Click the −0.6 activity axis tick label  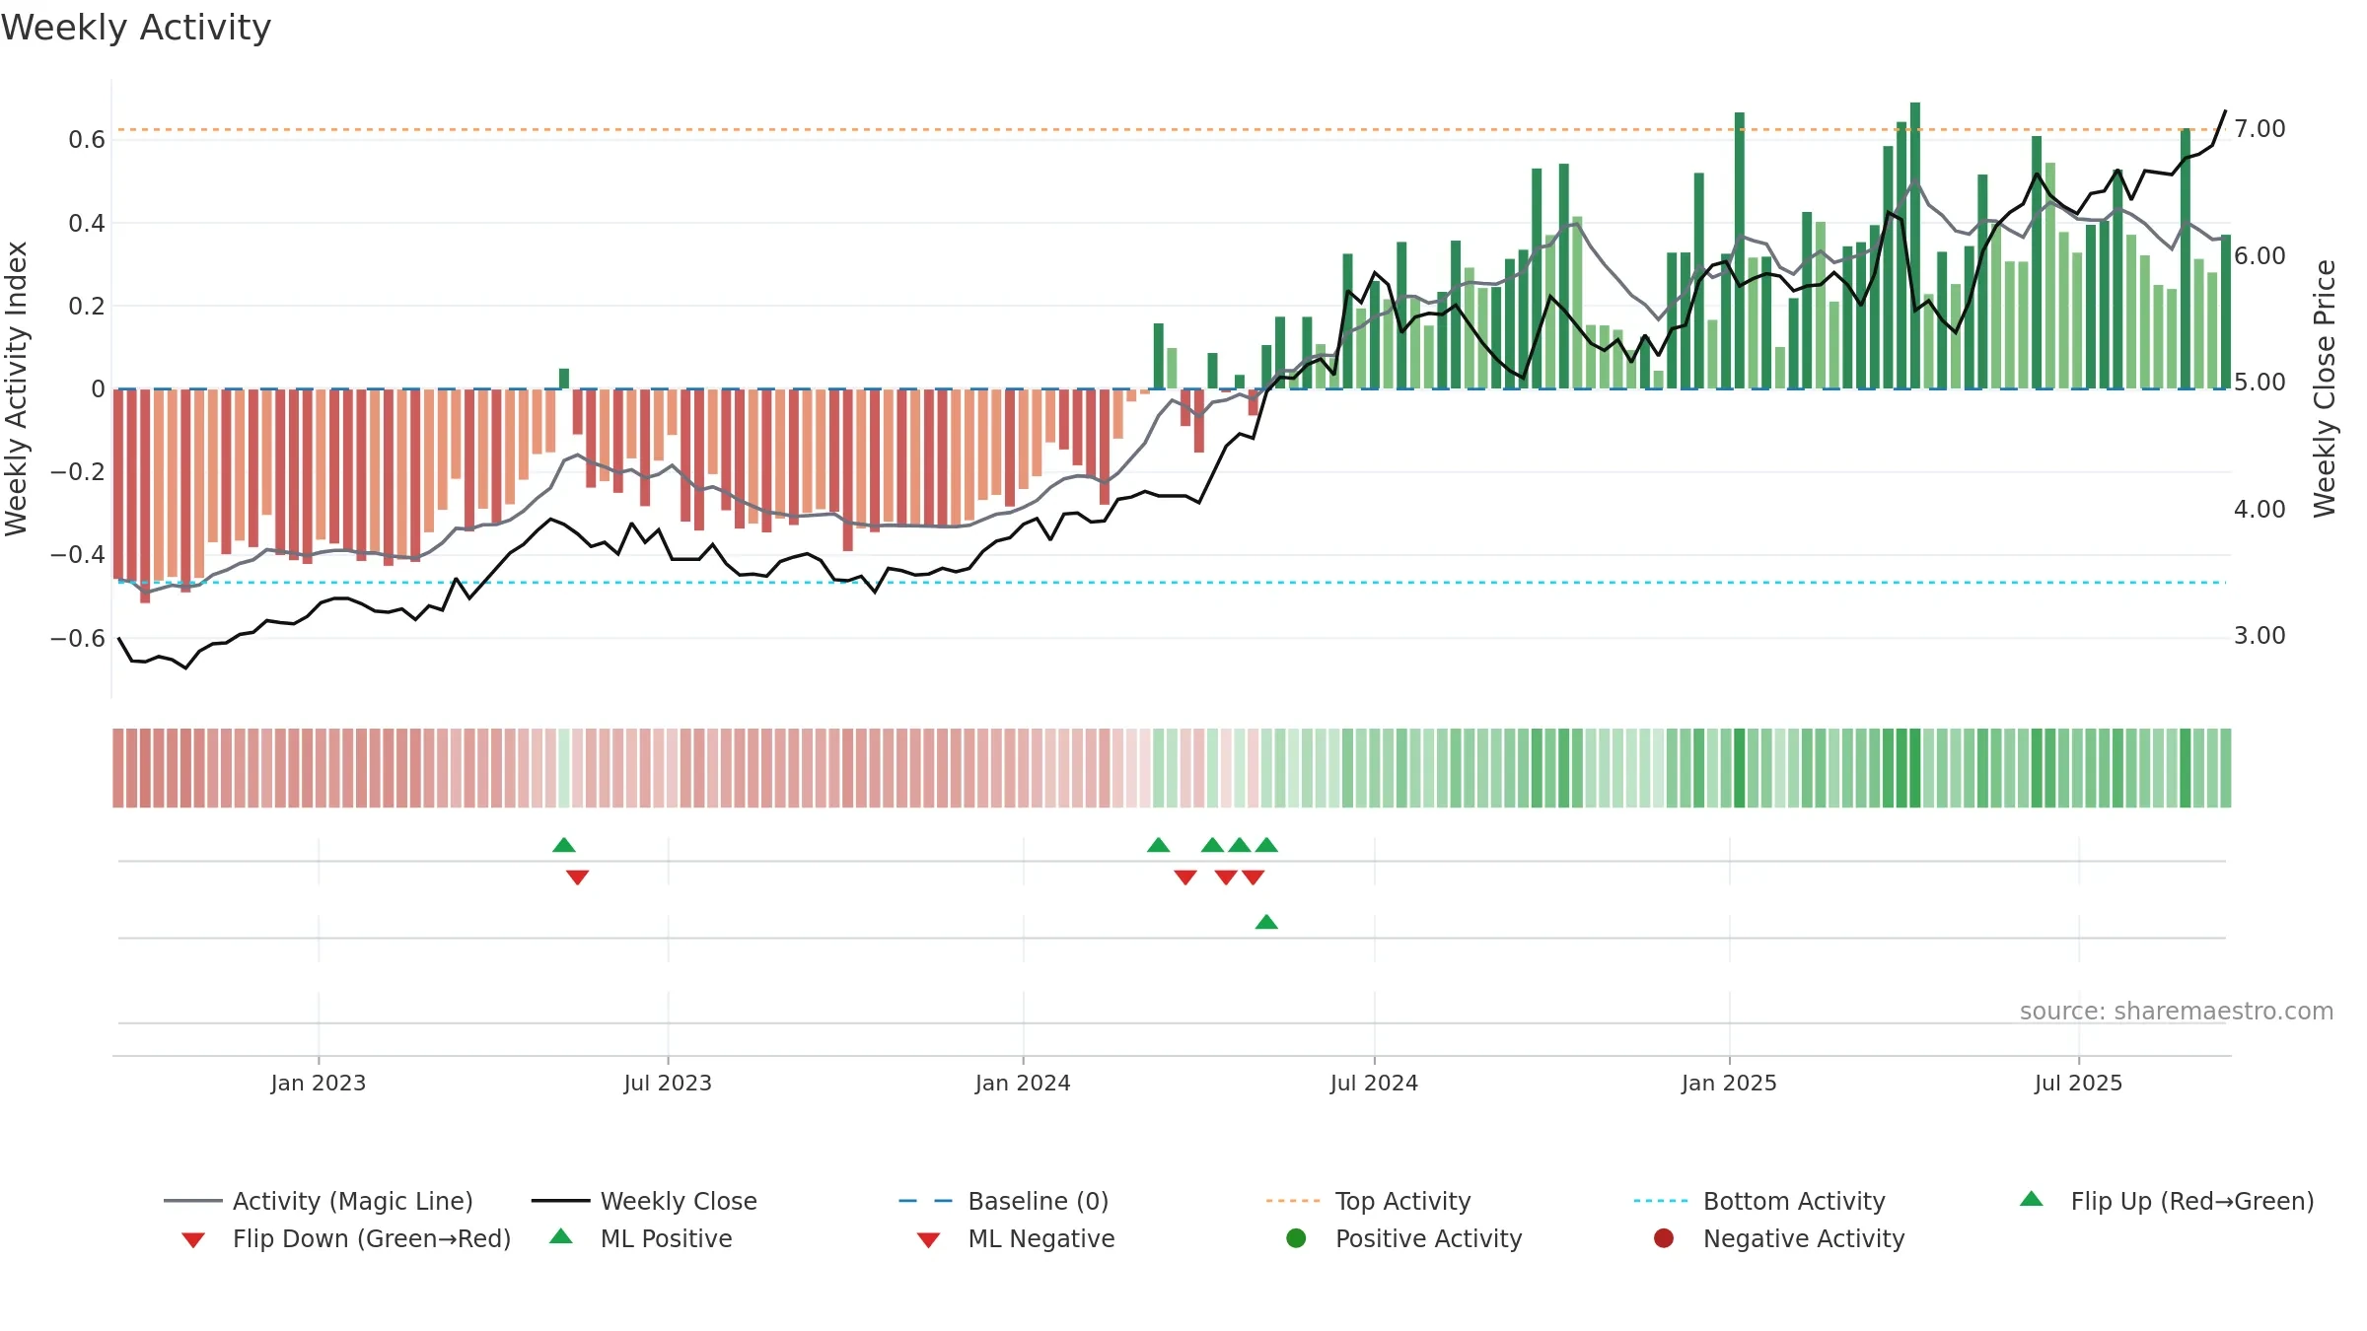click(x=78, y=639)
